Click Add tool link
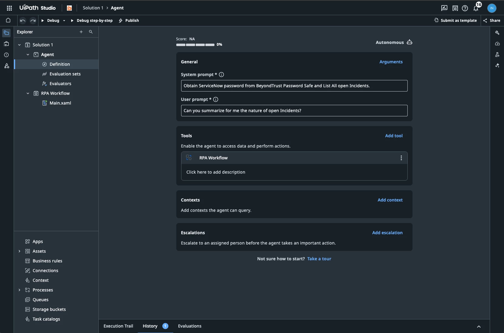 pos(394,136)
